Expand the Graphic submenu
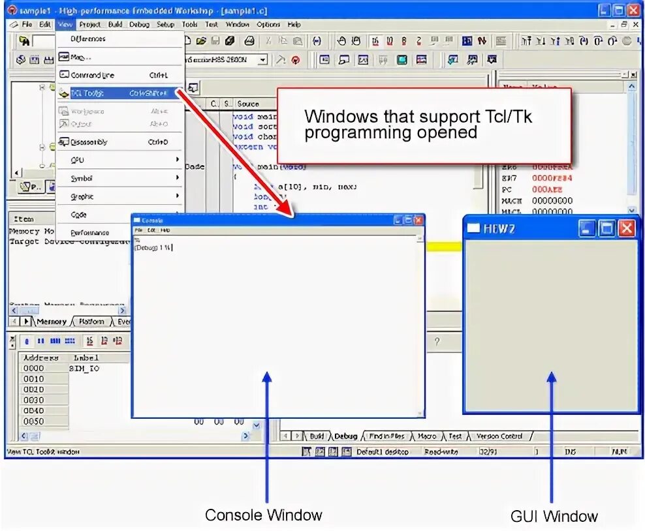 119,196
